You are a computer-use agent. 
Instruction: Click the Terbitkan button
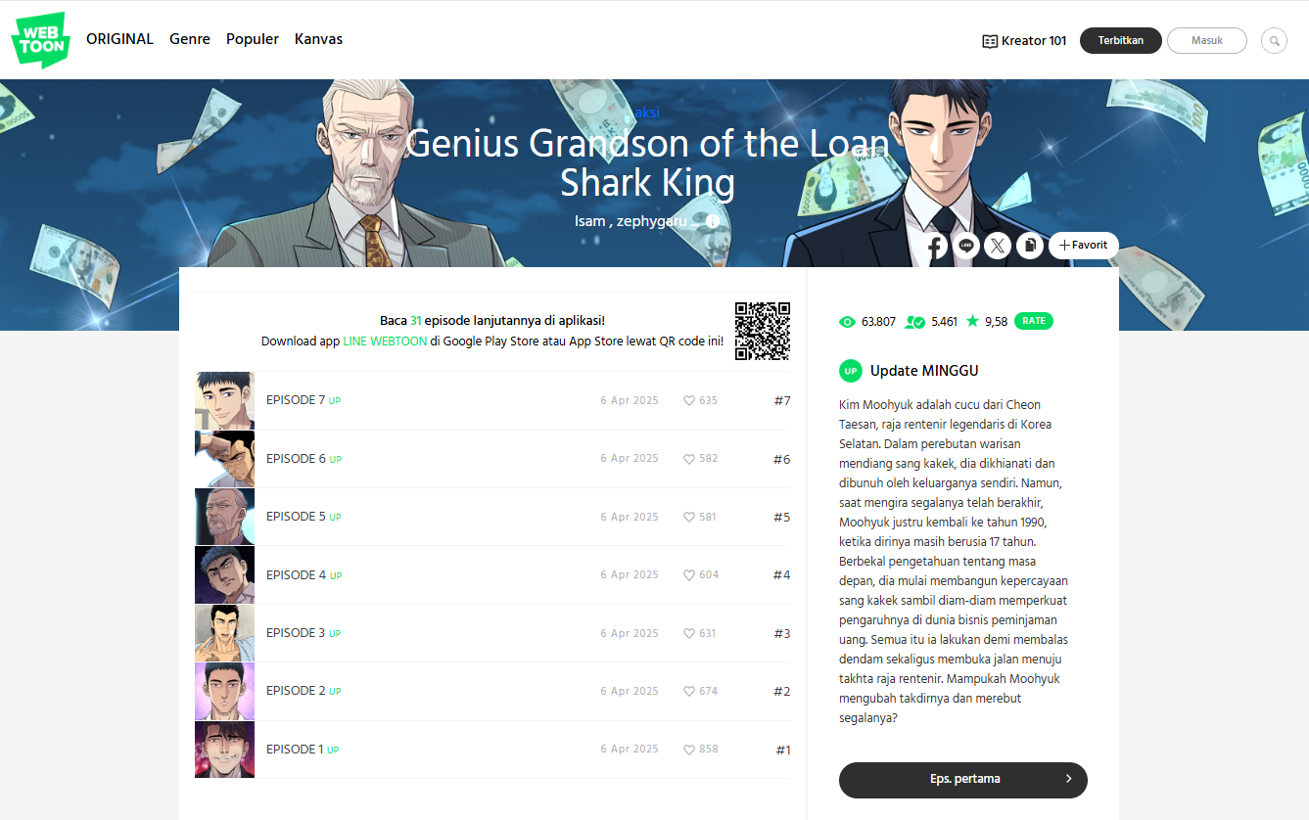pos(1121,41)
